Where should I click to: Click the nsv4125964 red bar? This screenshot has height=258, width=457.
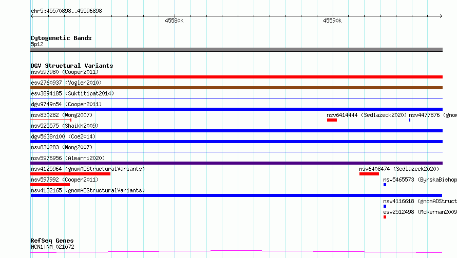[x=70, y=174]
